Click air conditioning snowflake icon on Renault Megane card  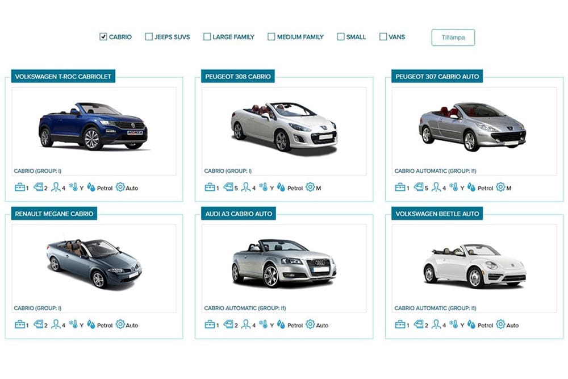point(73,324)
